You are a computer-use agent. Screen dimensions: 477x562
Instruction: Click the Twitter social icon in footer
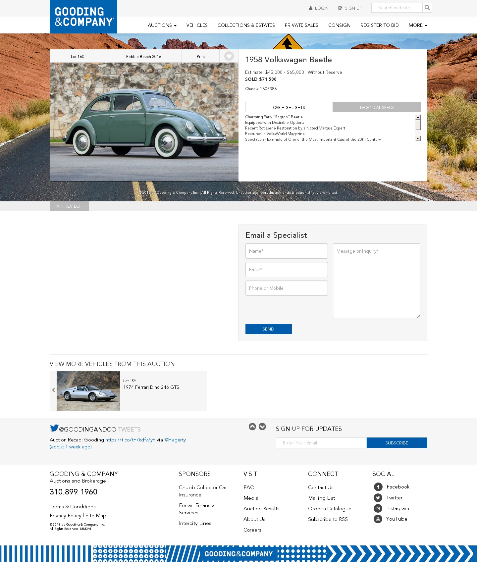pos(378,498)
